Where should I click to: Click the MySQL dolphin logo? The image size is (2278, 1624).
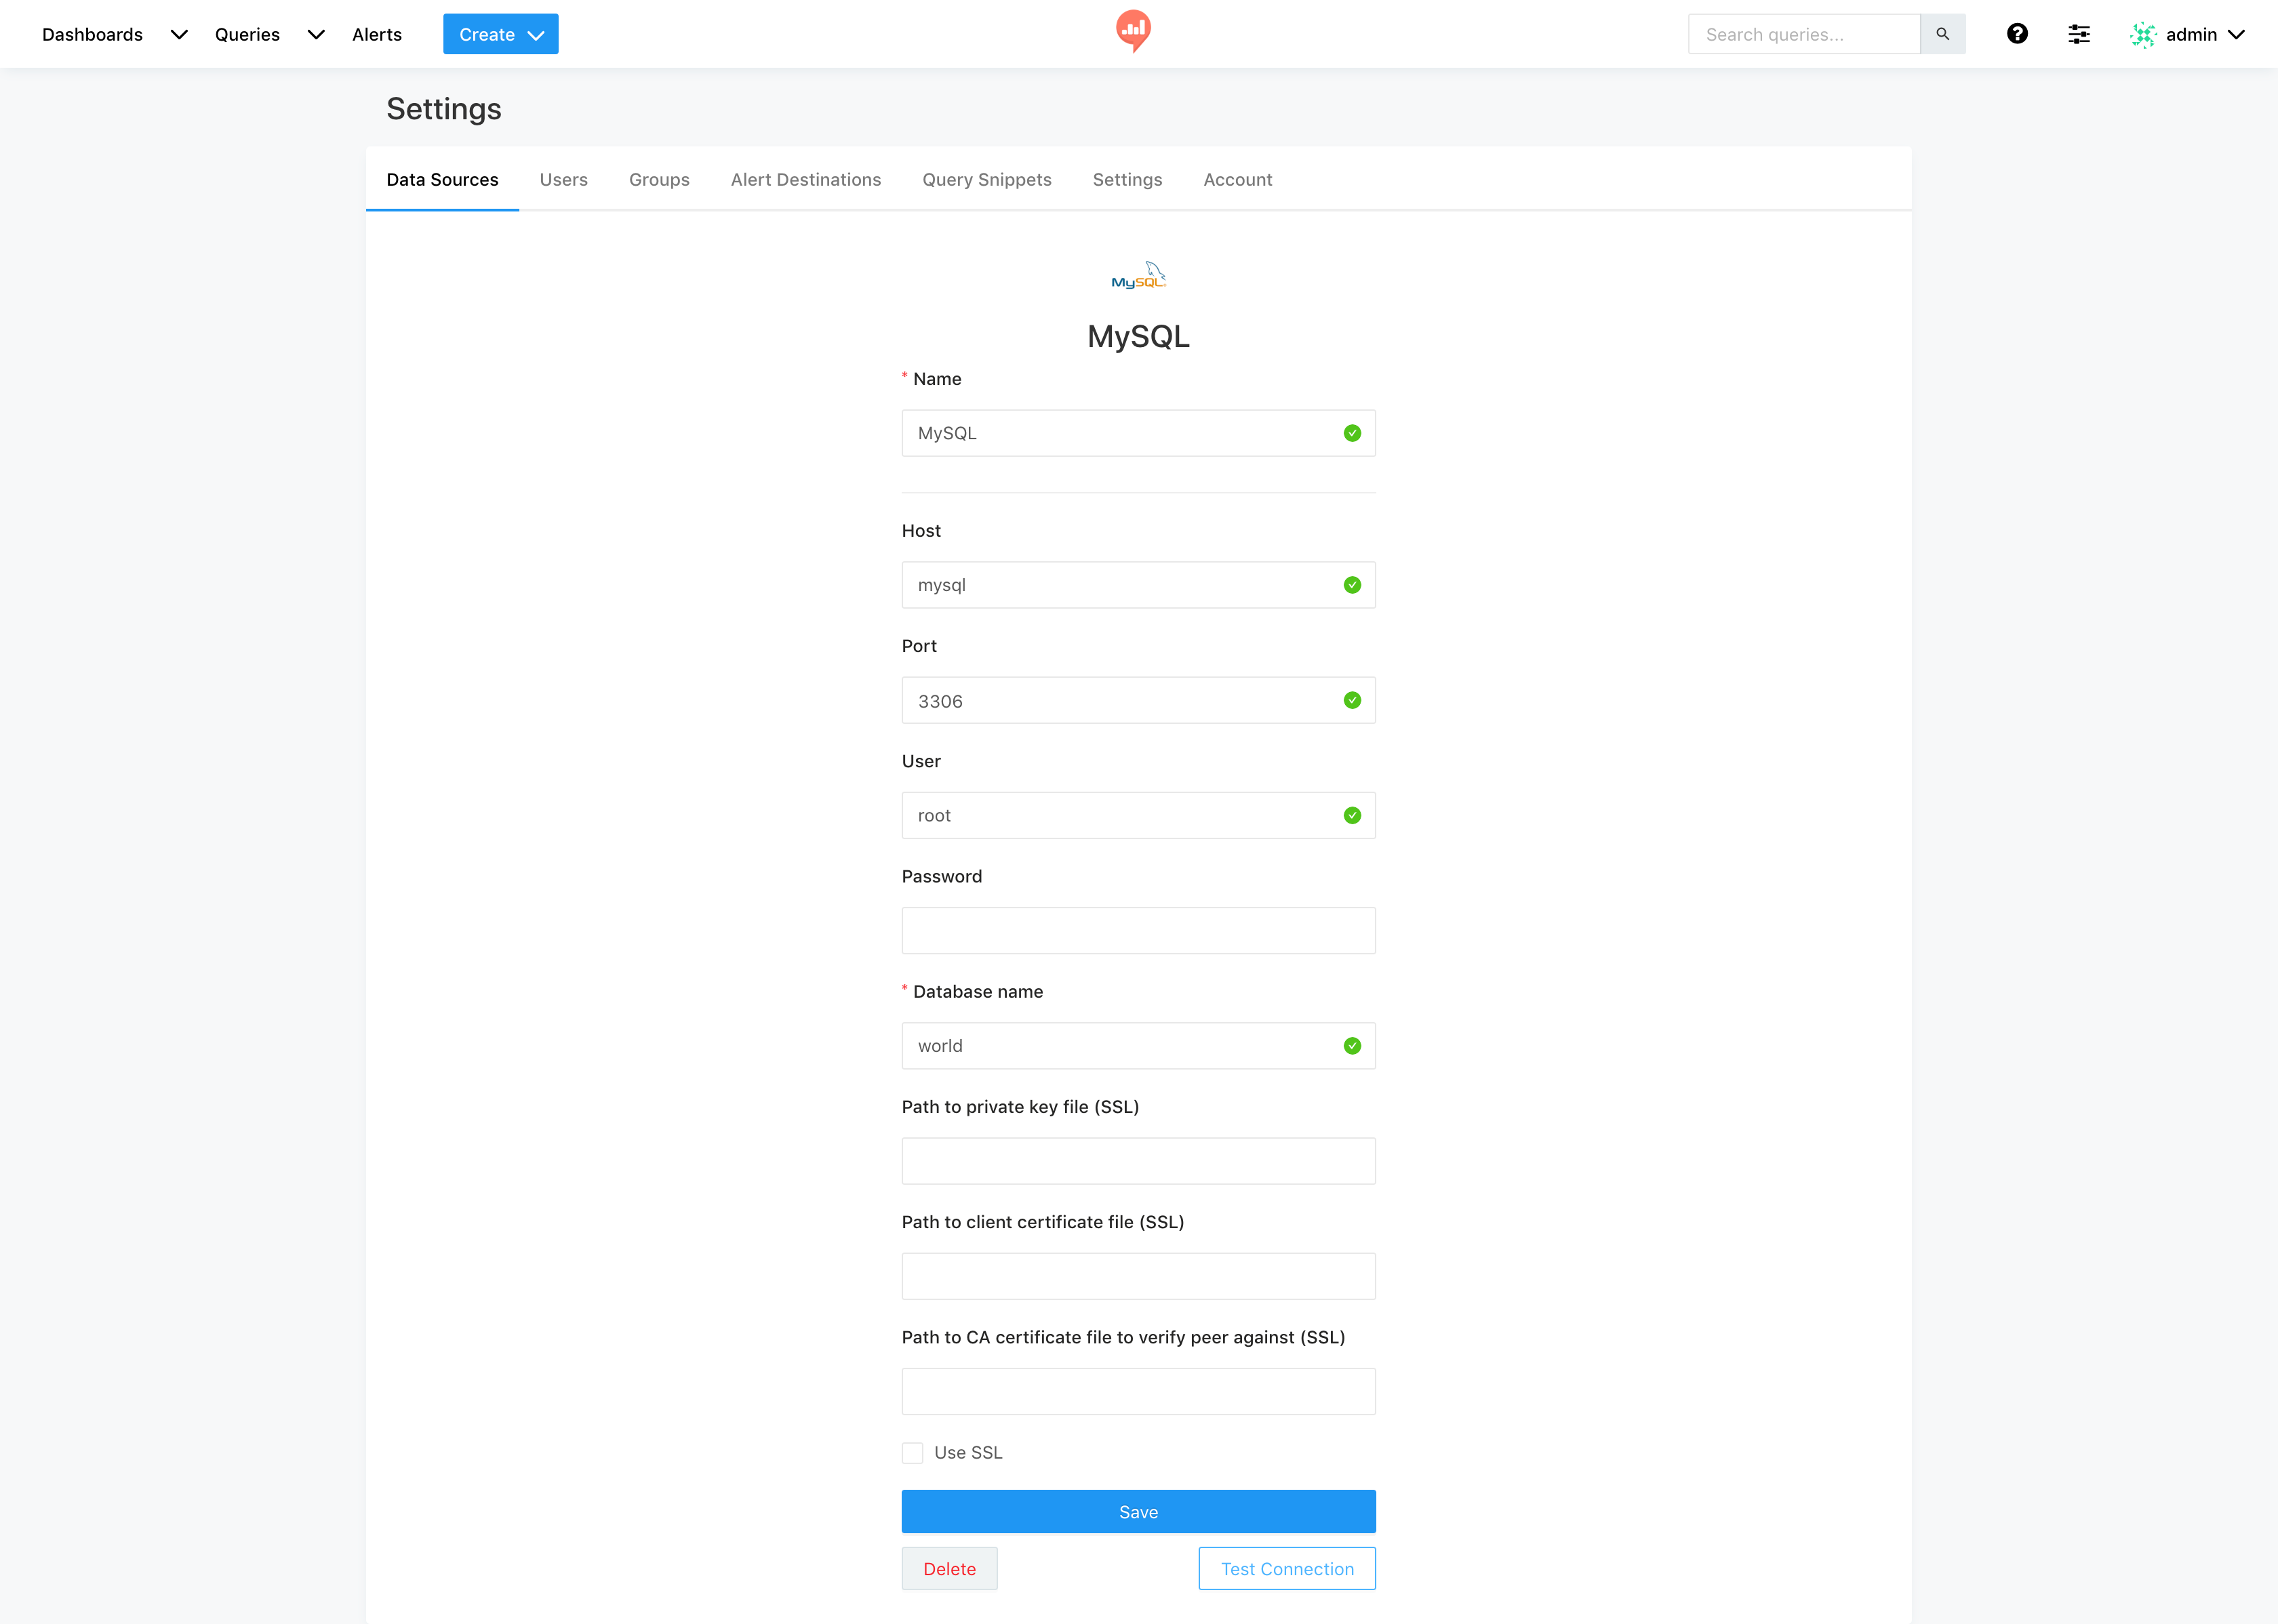point(1138,276)
